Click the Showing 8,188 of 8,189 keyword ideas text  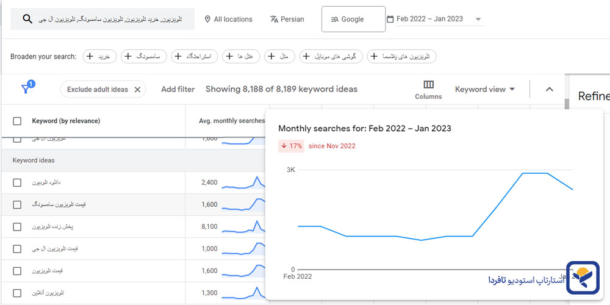(x=281, y=89)
